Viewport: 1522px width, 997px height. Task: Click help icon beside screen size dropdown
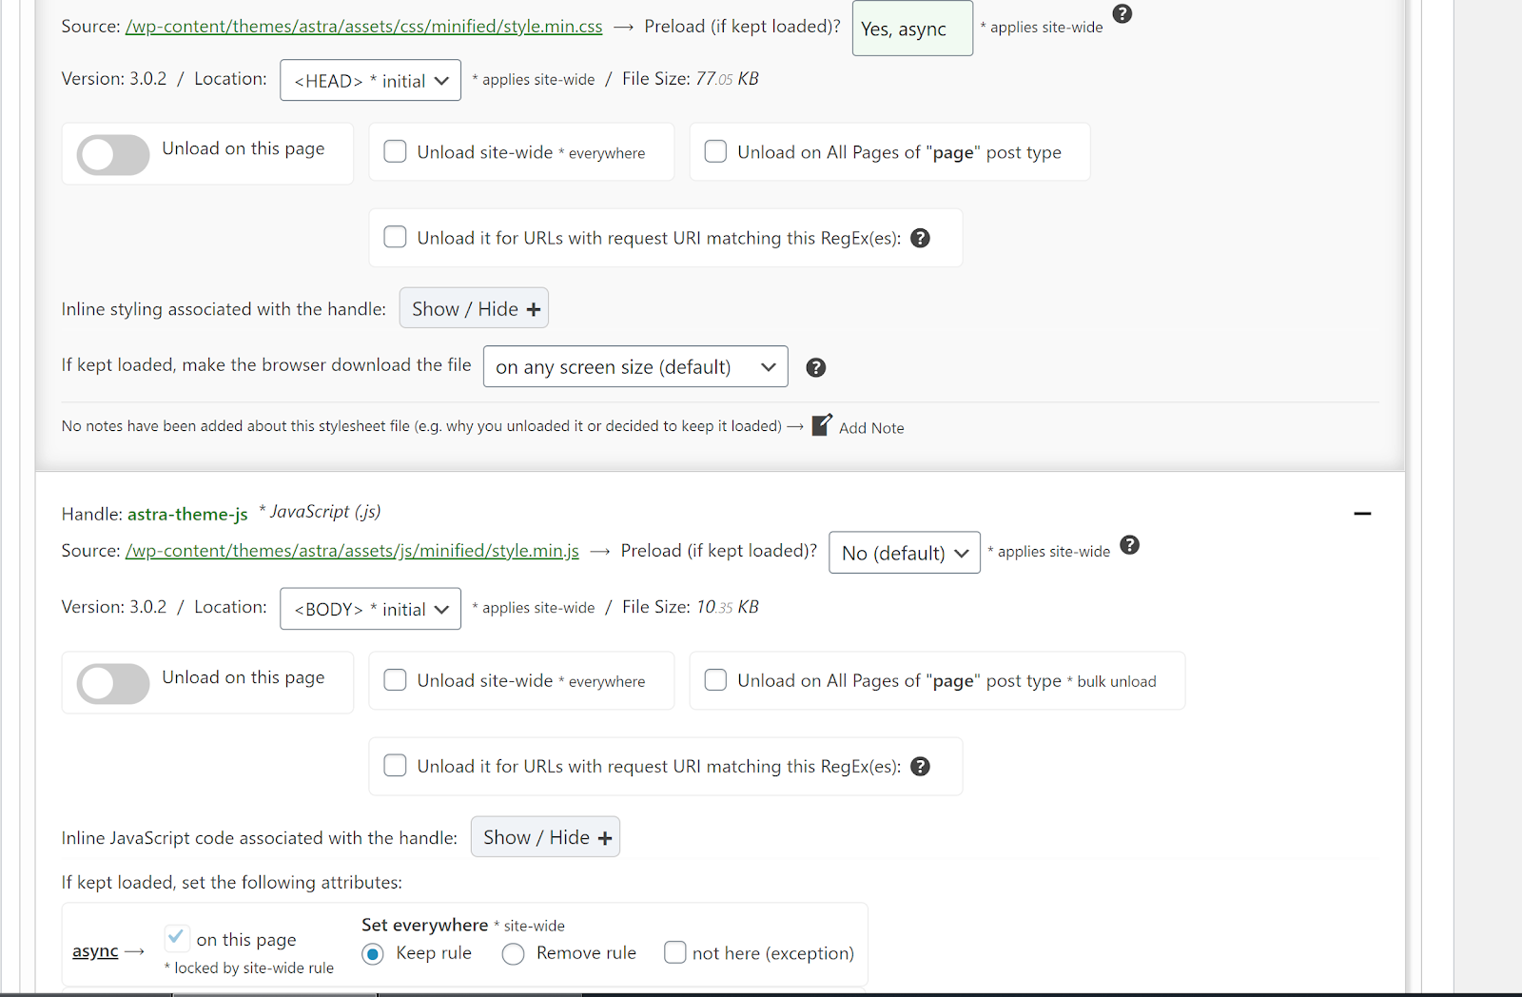(815, 367)
